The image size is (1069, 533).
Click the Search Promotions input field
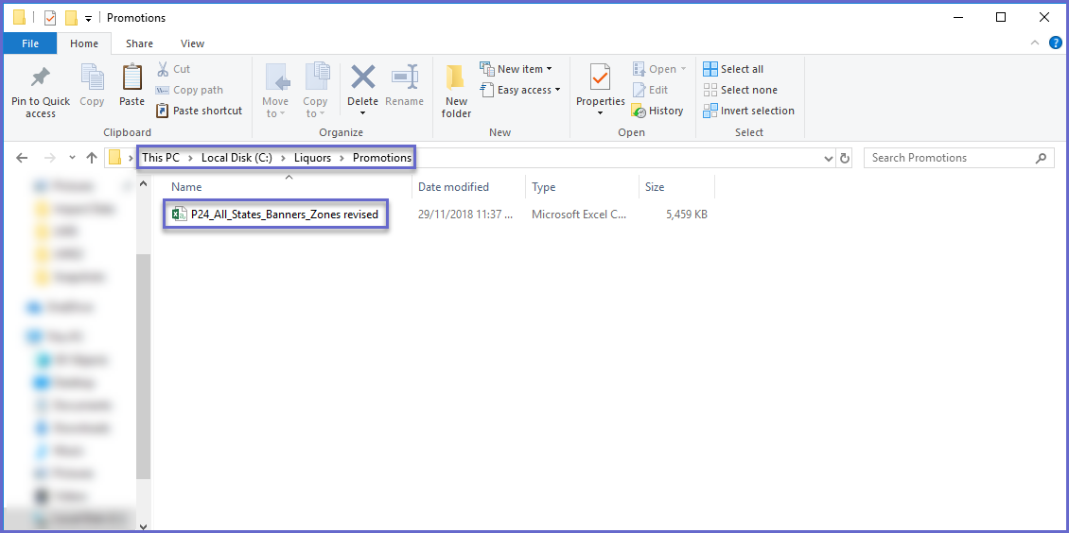[951, 158]
